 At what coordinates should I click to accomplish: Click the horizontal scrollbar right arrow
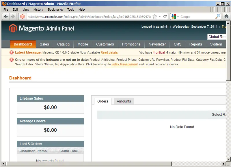tap(224, 164)
